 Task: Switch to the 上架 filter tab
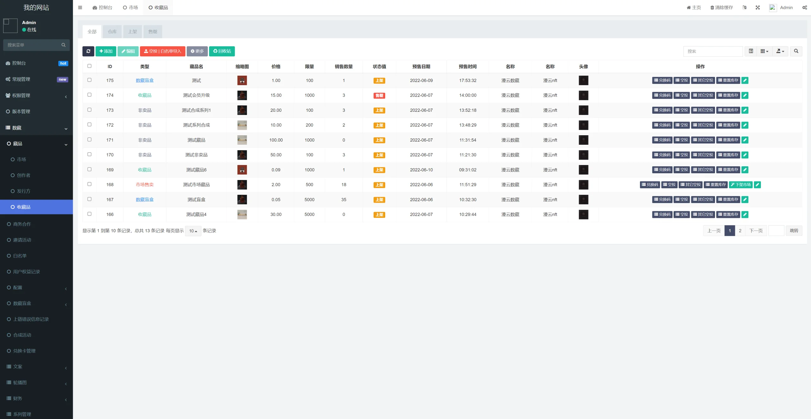click(132, 32)
